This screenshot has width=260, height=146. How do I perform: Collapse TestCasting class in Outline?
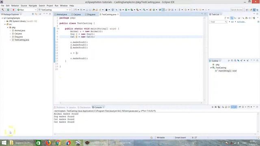coord(211,68)
